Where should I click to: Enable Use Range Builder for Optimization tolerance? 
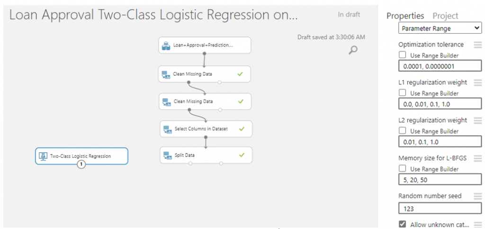pos(403,55)
